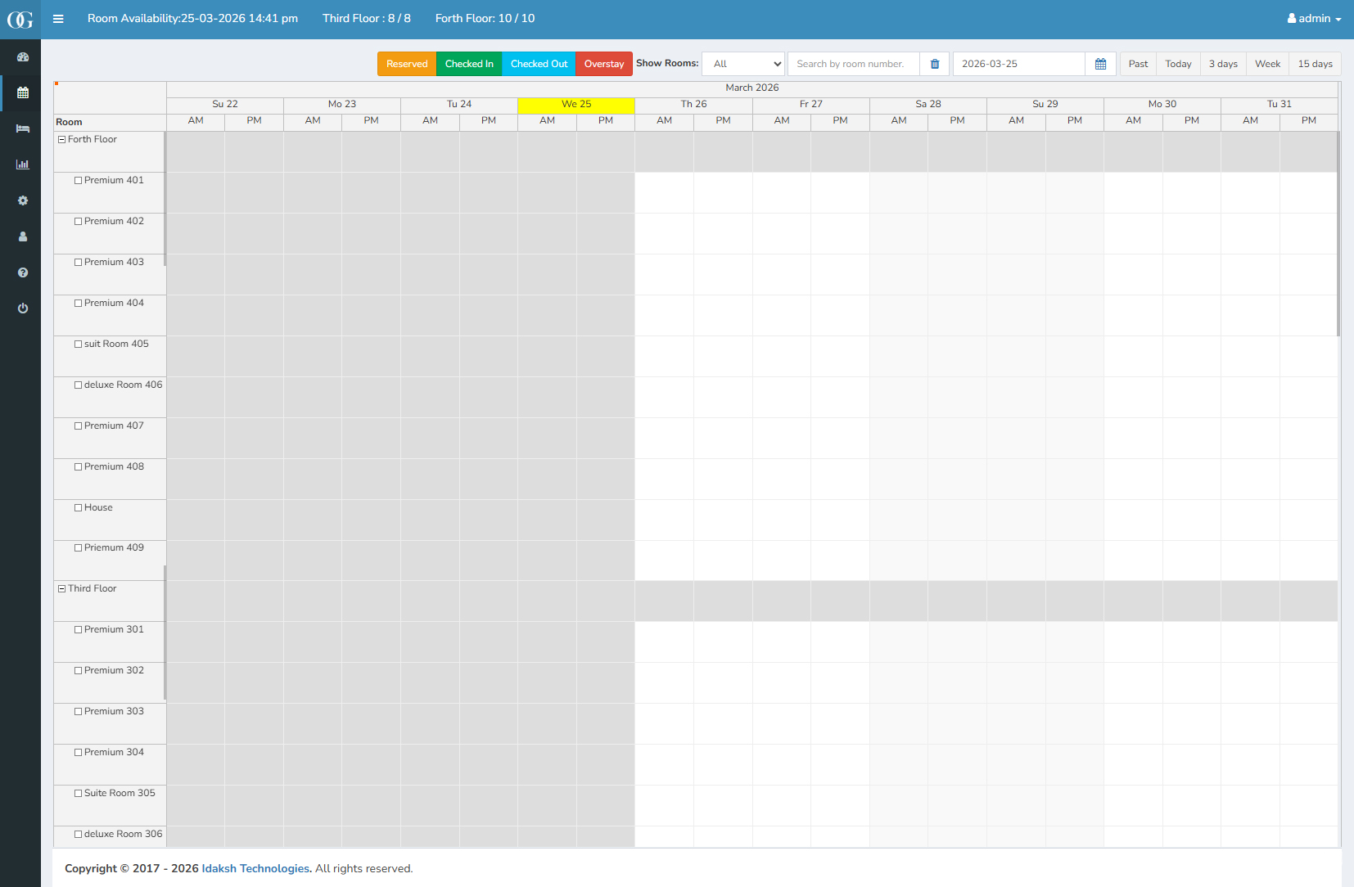Screen dimensions: 1354x887
Task: Clear the search with the trash icon
Action: 935,64
